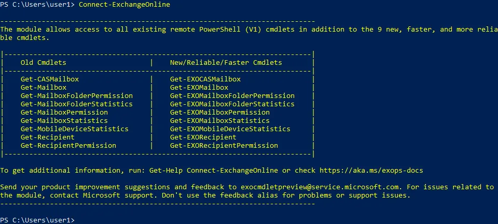Click Get-EXOMailboxStatistics in the new column
This screenshot has width=498, height=224.
[x=219, y=121]
